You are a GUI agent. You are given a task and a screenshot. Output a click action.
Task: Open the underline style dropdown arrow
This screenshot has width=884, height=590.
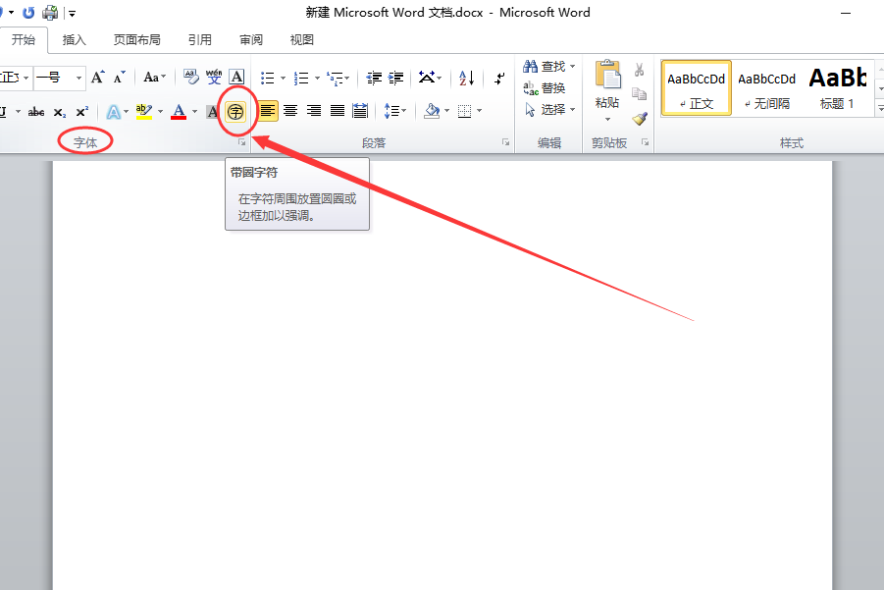[18, 112]
